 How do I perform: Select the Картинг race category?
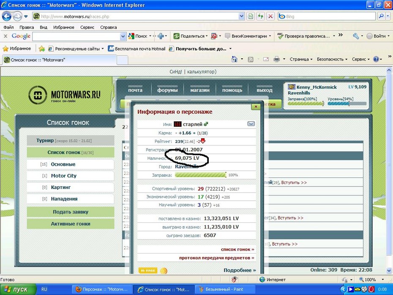tap(71, 187)
